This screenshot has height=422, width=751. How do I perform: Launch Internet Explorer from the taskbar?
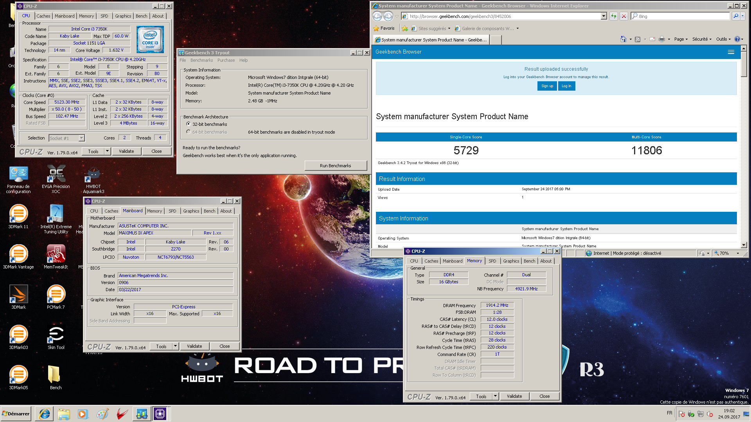tap(45, 414)
